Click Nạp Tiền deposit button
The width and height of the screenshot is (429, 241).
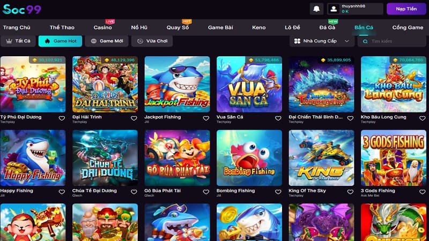click(x=406, y=9)
